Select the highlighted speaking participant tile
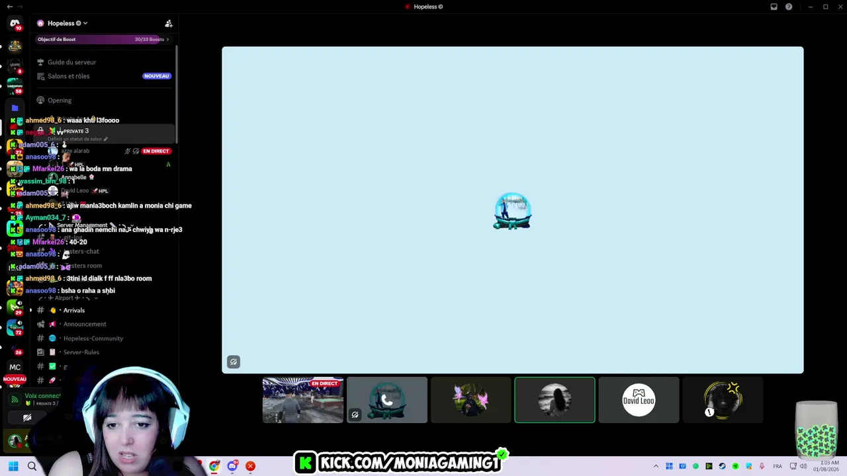The height and width of the screenshot is (476, 847). tap(555, 400)
